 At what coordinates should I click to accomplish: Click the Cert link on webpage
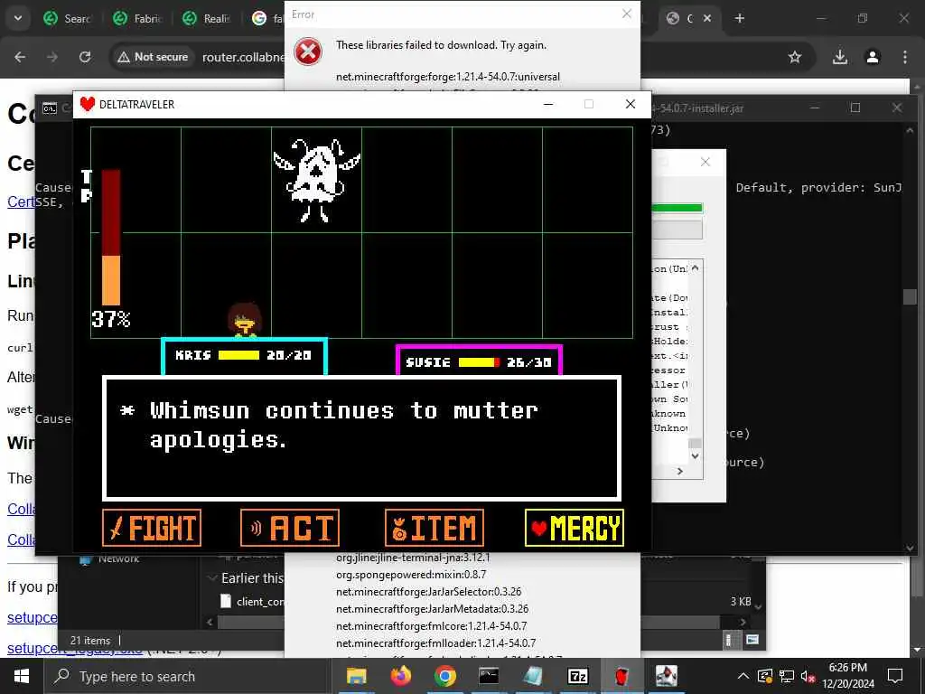point(21,202)
